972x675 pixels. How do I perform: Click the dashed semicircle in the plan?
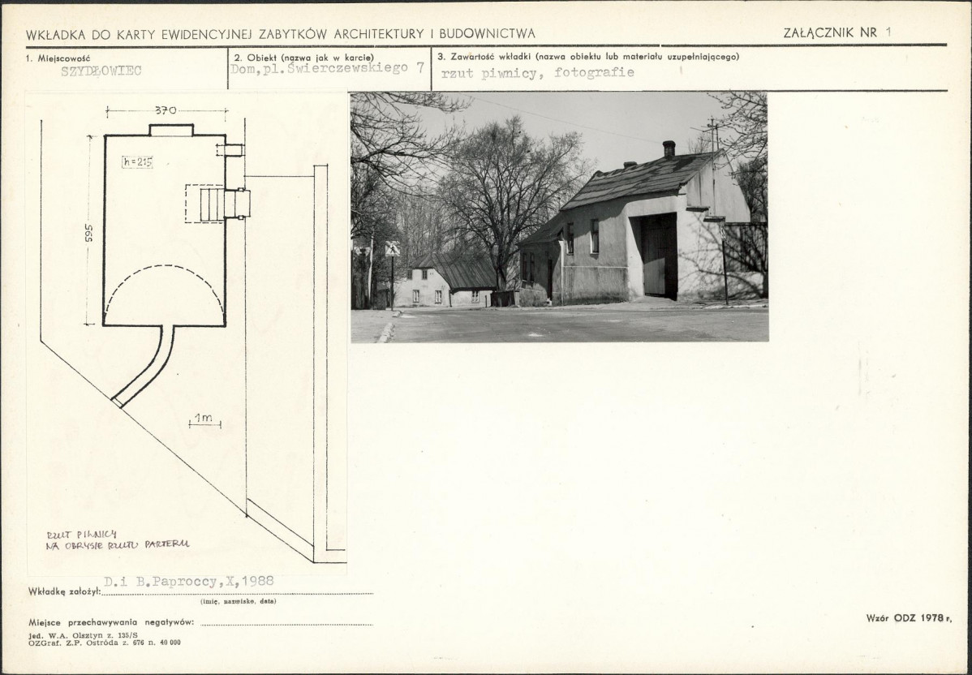(x=164, y=290)
